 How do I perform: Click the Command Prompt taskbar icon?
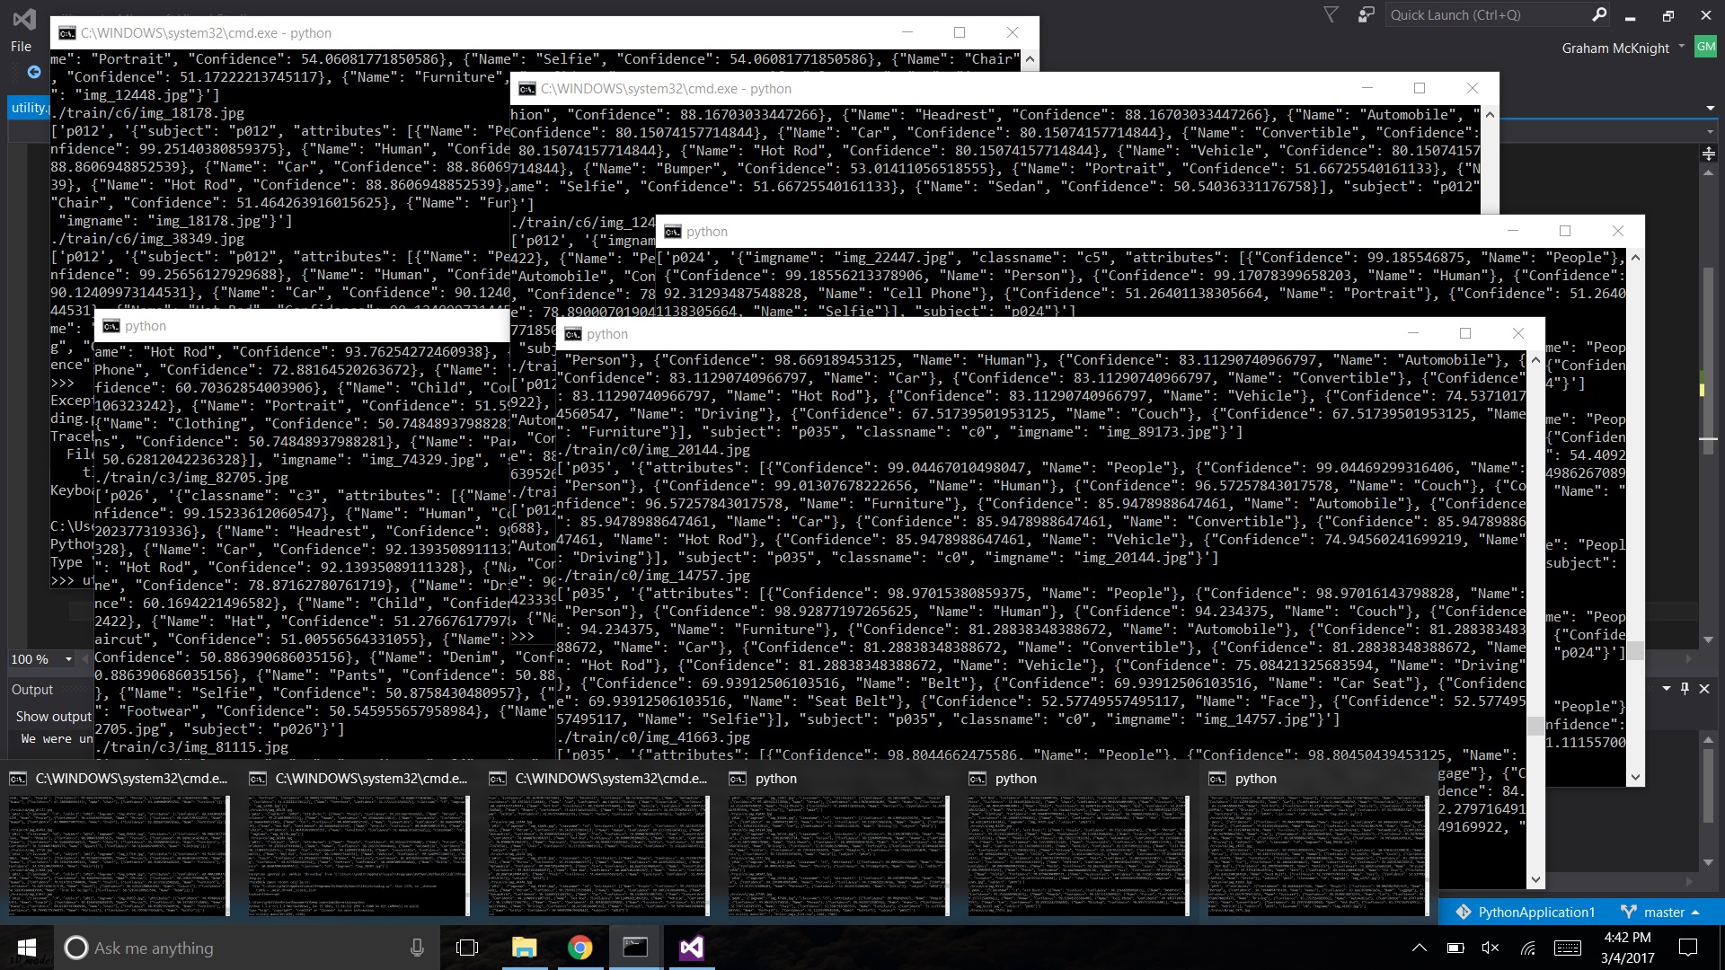635,948
